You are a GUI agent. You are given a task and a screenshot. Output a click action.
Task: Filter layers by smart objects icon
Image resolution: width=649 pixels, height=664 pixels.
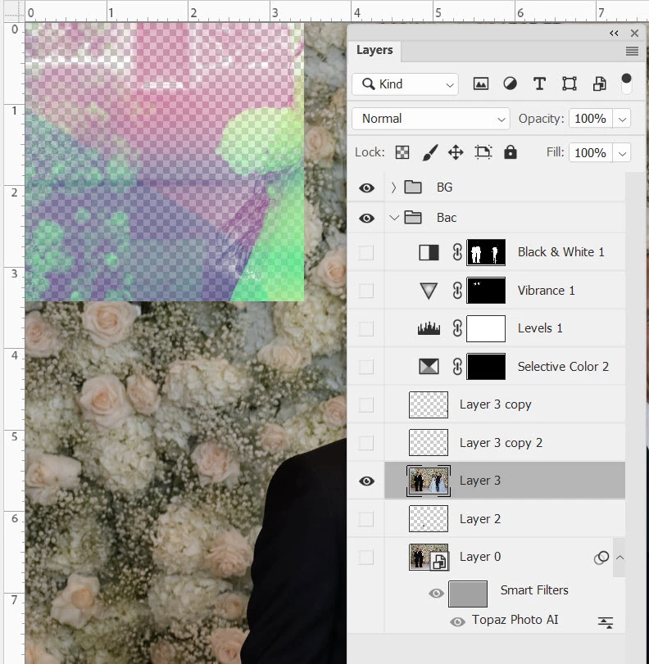click(x=599, y=84)
